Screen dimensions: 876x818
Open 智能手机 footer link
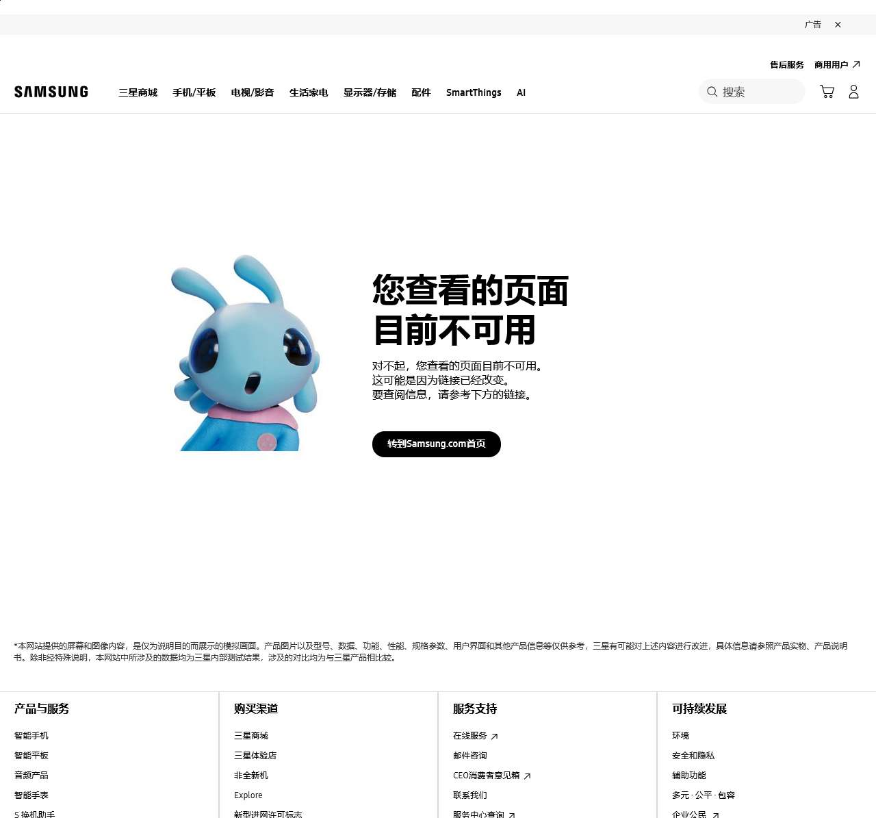point(31,736)
